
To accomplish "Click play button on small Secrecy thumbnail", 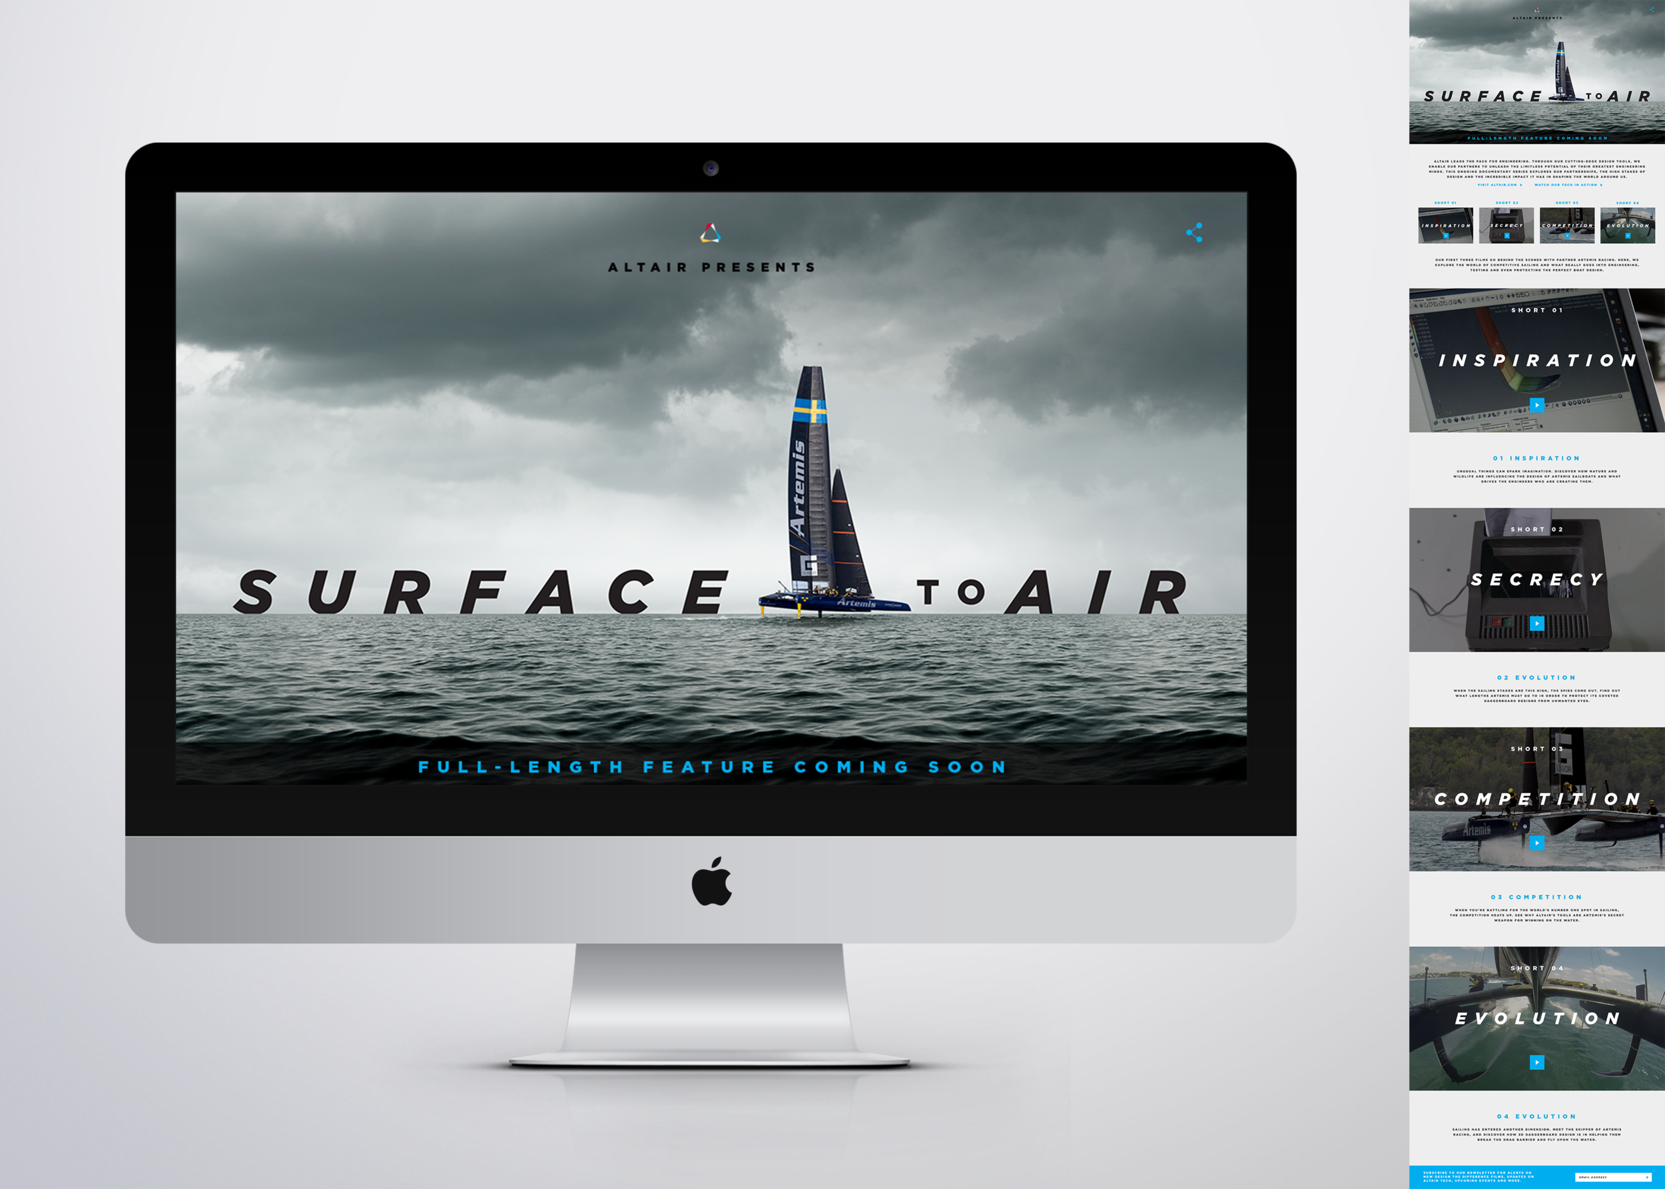I will [x=1506, y=236].
